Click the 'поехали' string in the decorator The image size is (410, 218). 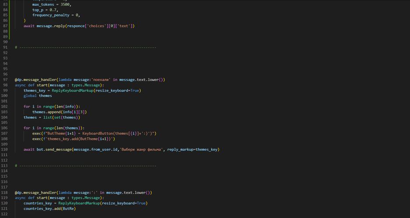pos(98,80)
